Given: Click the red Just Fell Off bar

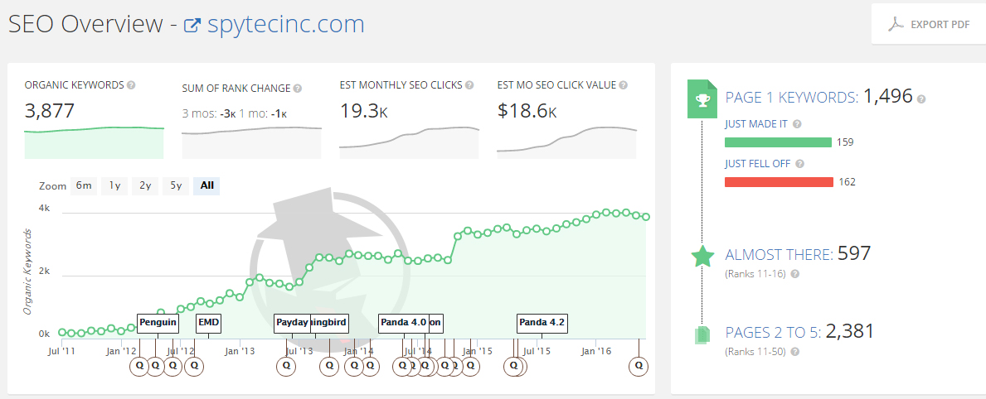Looking at the screenshot, I should (x=780, y=182).
